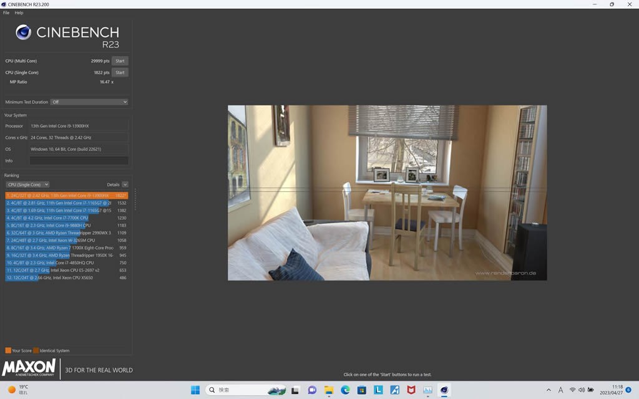Open the File menu
Screen dimensions: 639x399
6,12
